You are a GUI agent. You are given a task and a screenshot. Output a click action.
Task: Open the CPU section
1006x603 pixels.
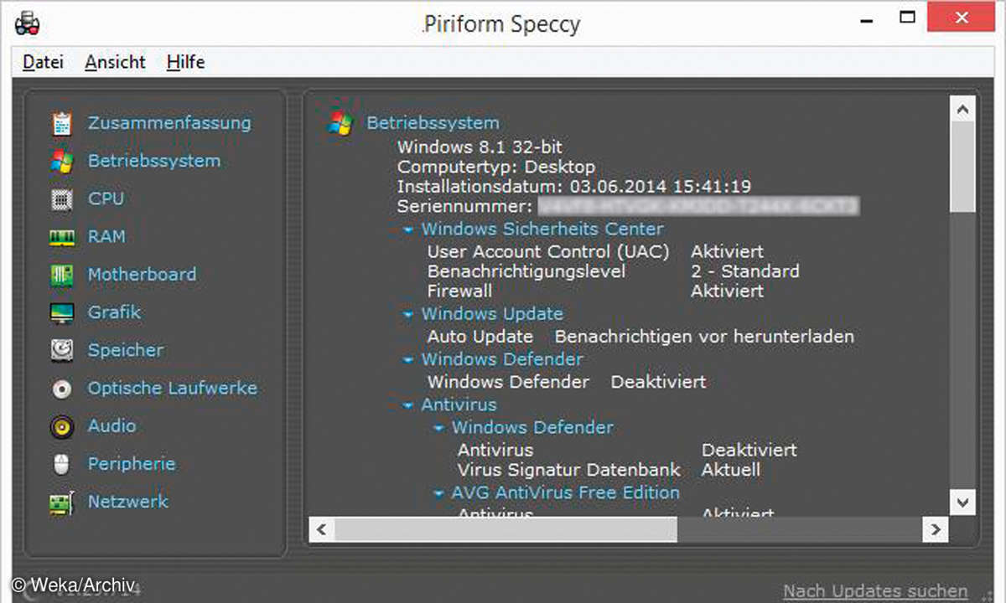click(106, 198)
